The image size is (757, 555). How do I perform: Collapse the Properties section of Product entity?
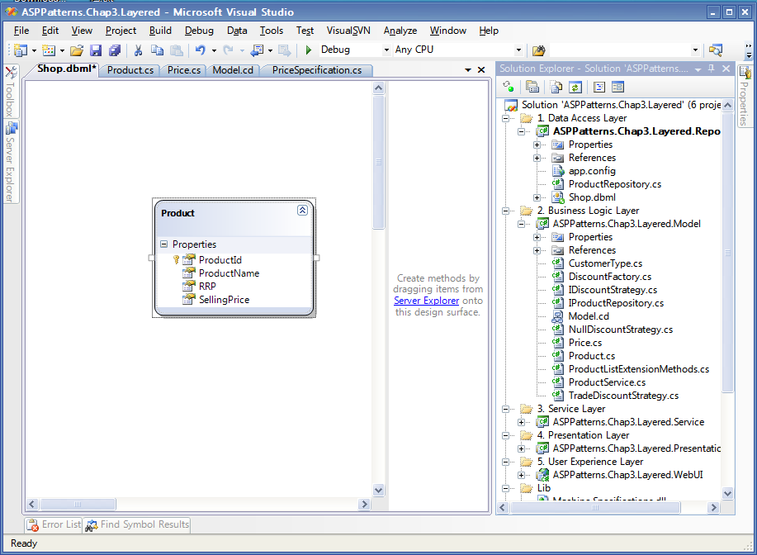tap(163, 244)
